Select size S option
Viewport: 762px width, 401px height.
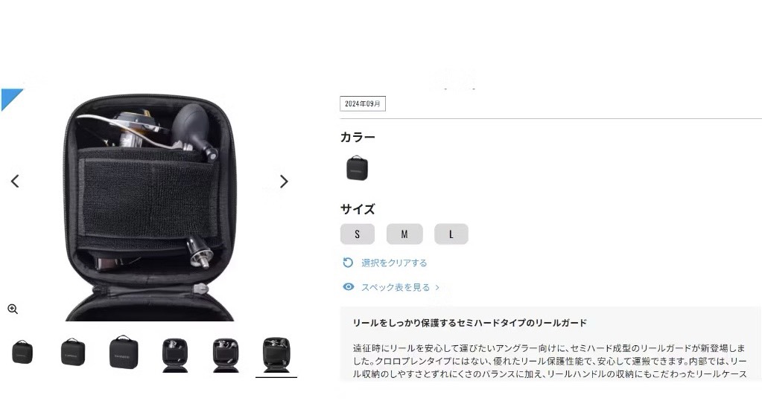point(358,234)
